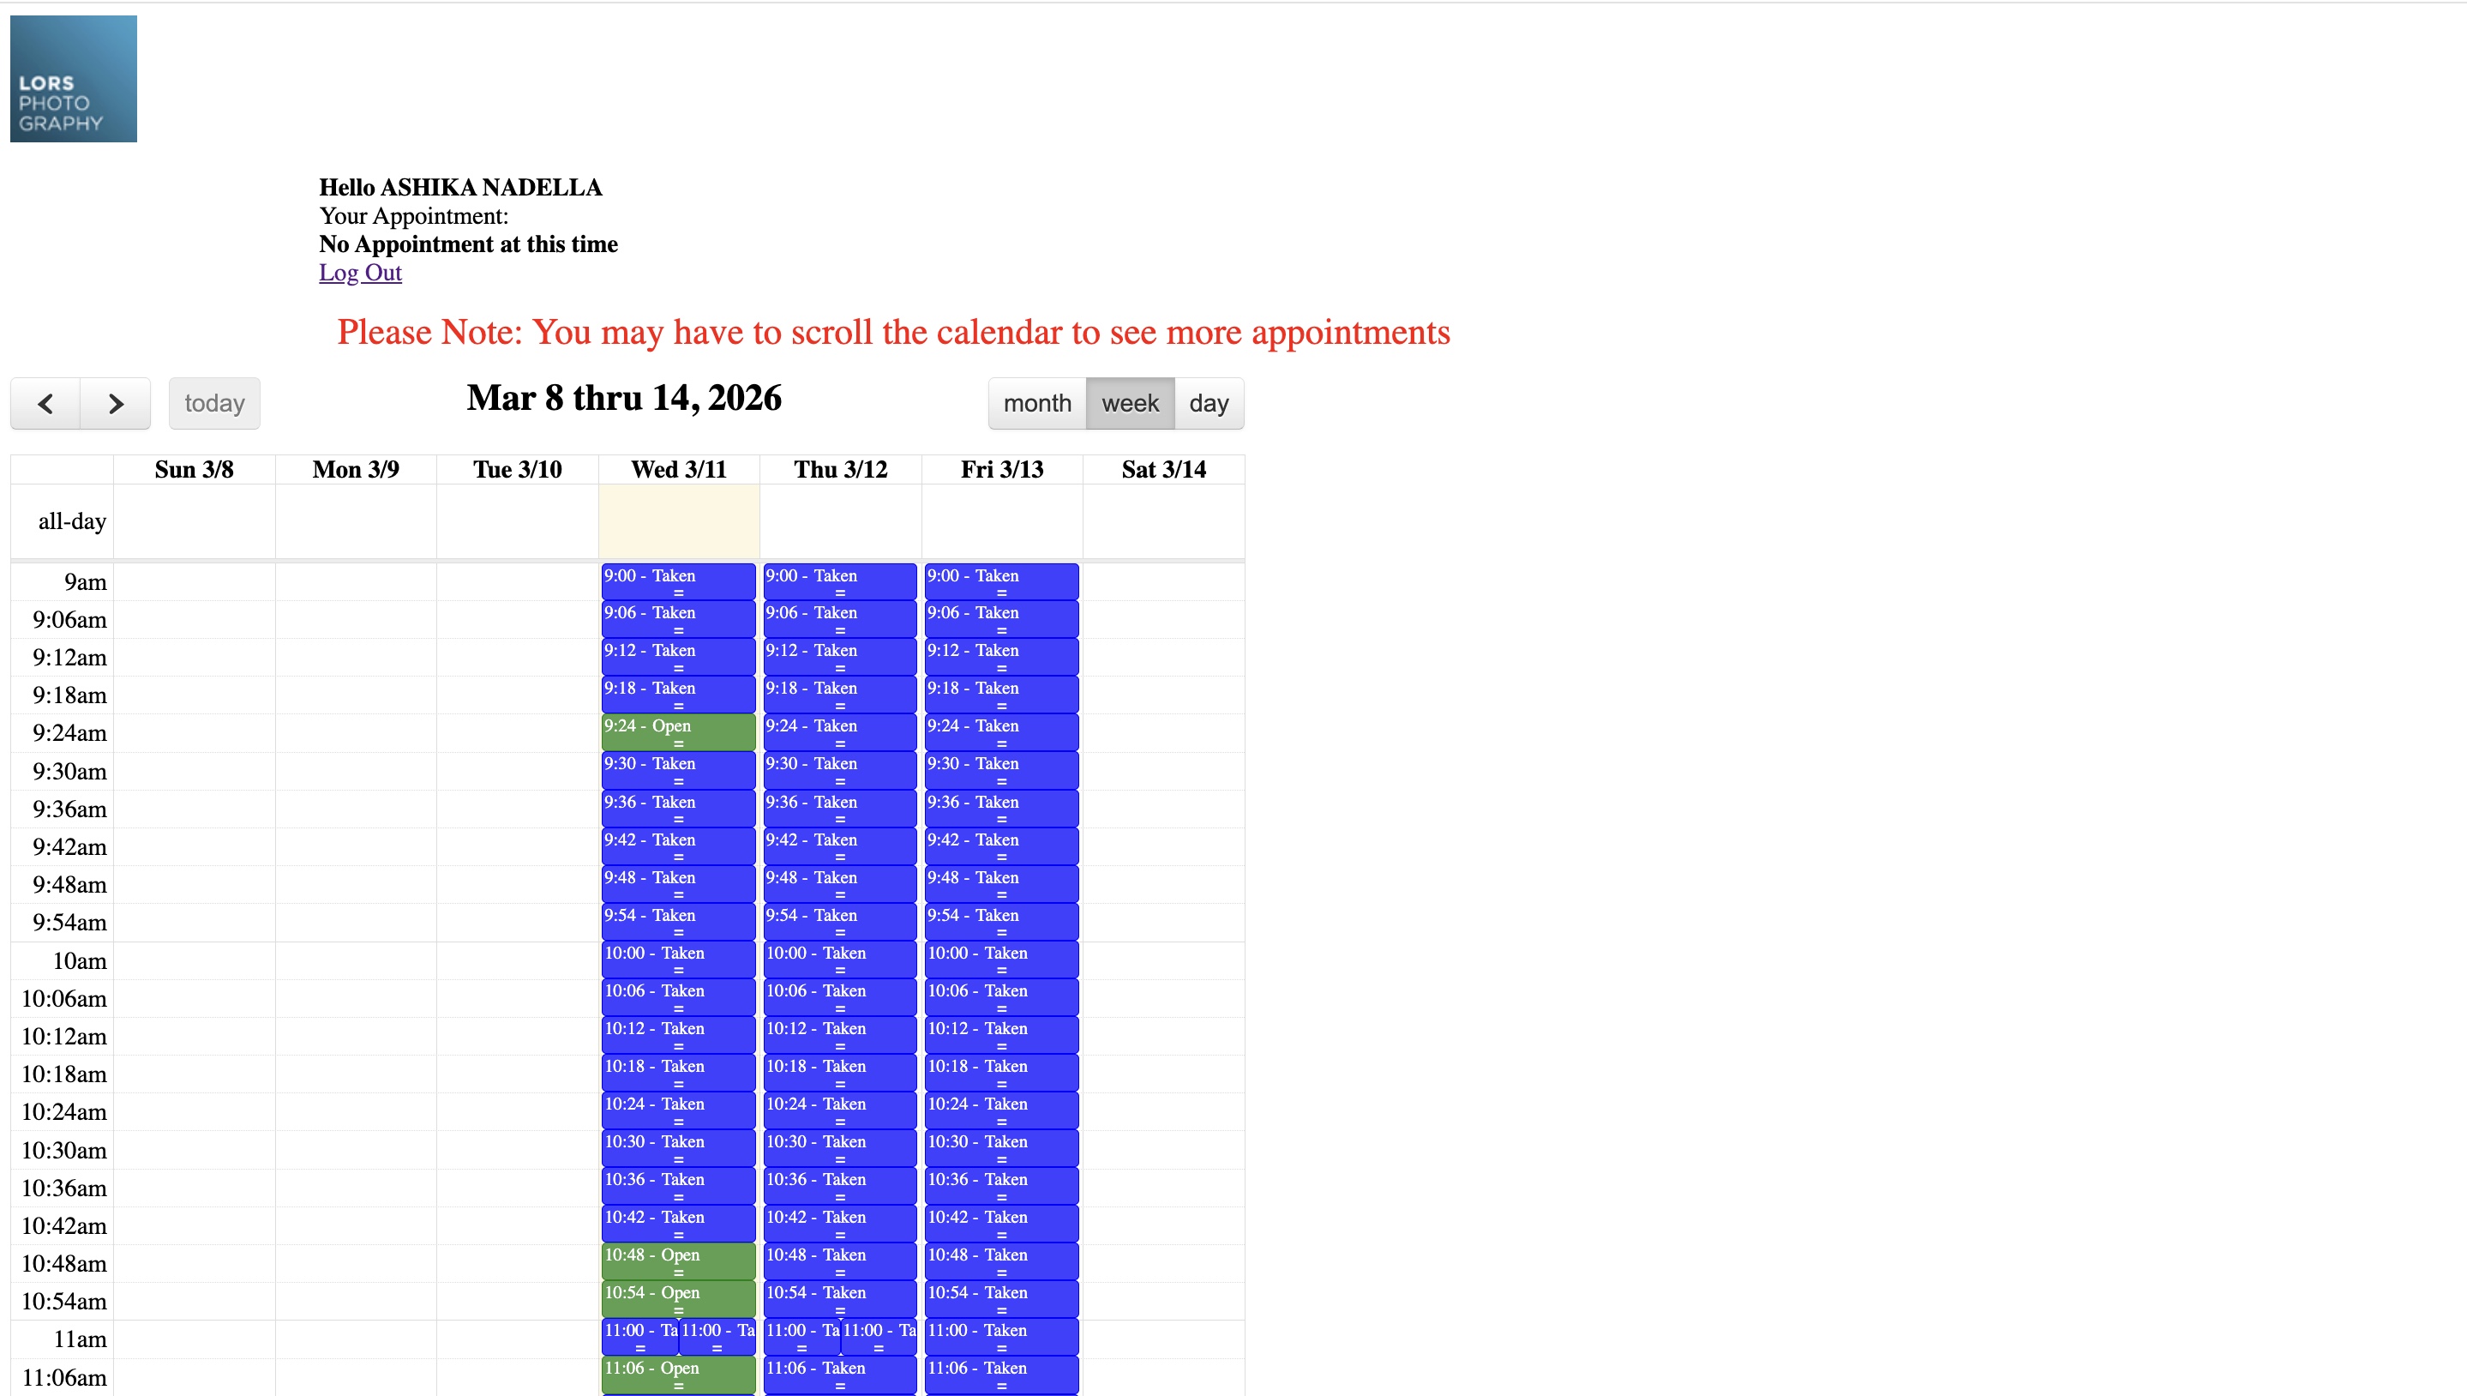The image size is (2467, 1396).
Task: Select the week view tab
Action: click(1129, 404)
